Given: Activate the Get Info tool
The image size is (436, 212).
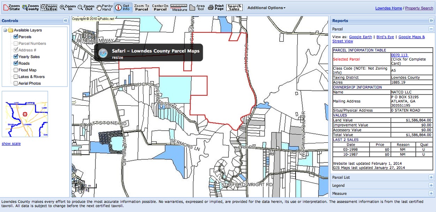Looking at the screenshot, I should pos(123,7).
